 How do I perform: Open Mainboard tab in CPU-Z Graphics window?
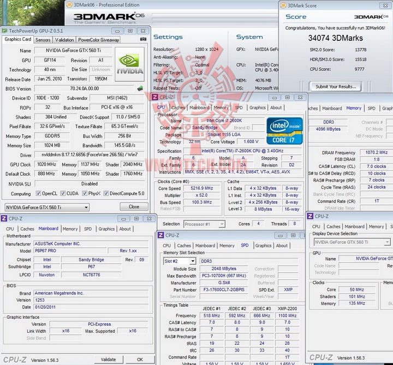click(x=354, y=226)
